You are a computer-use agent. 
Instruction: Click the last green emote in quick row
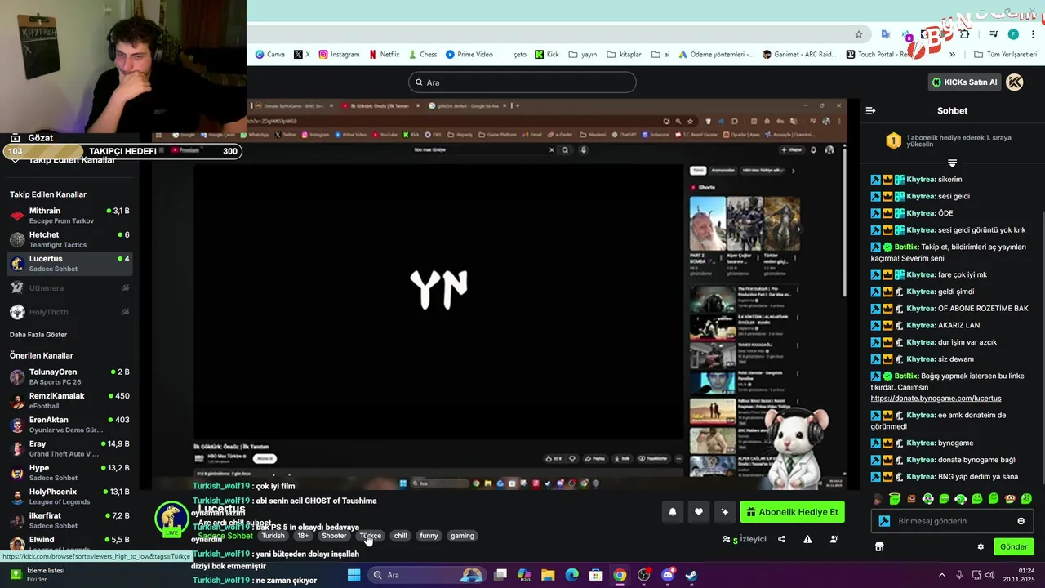[x=1026, y=499]
